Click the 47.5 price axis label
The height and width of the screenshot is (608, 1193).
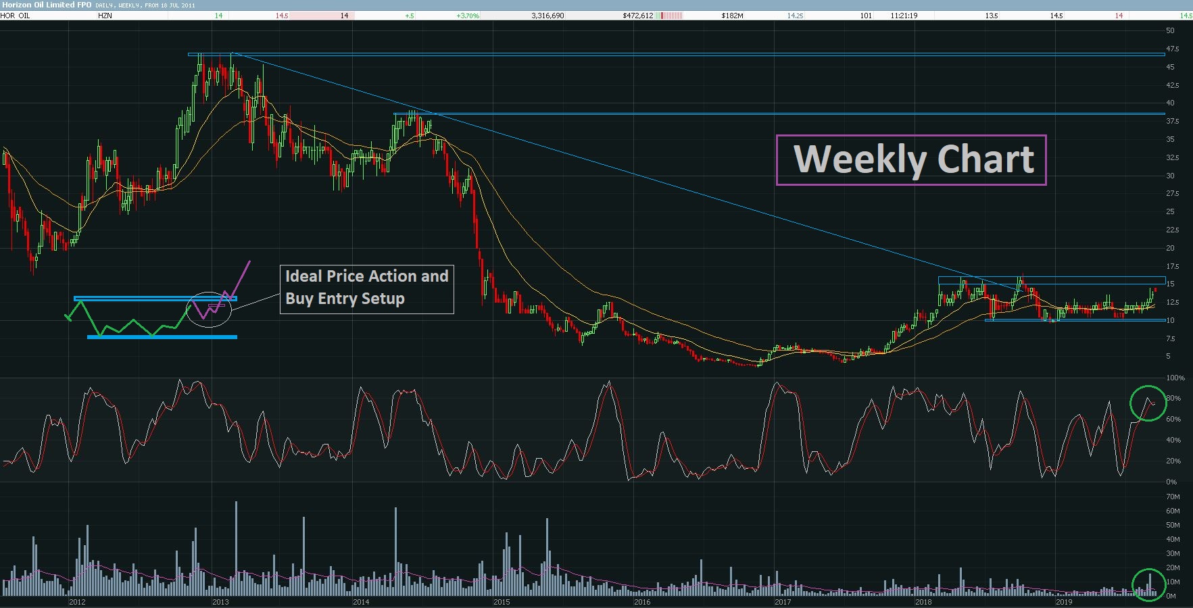[1172, 49]
